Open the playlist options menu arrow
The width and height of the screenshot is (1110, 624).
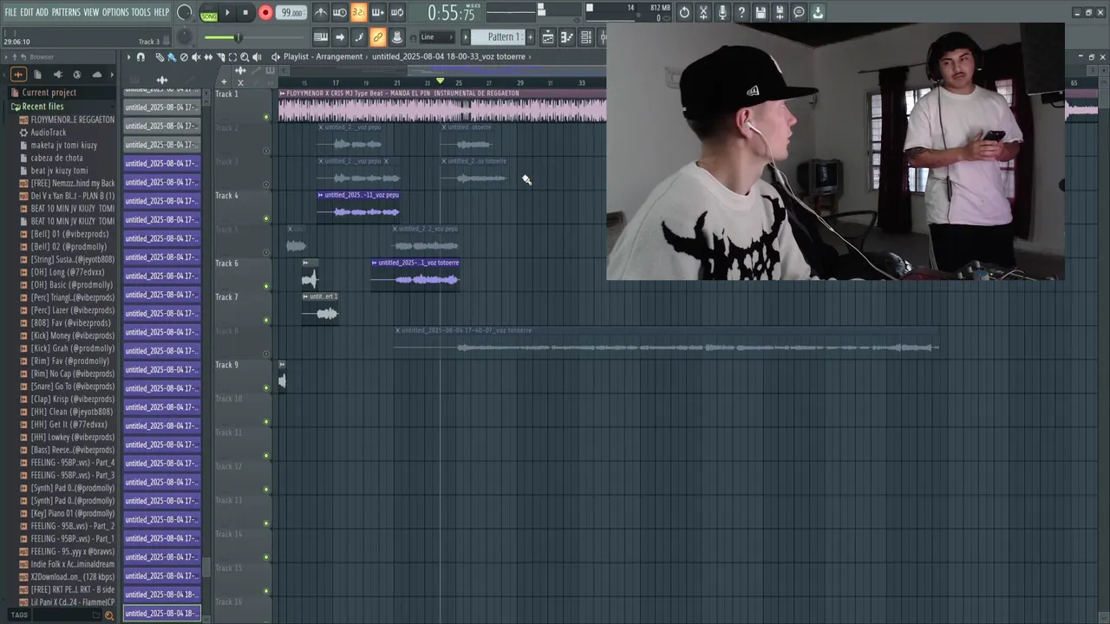pyautogui.click(x=128, y=57)
